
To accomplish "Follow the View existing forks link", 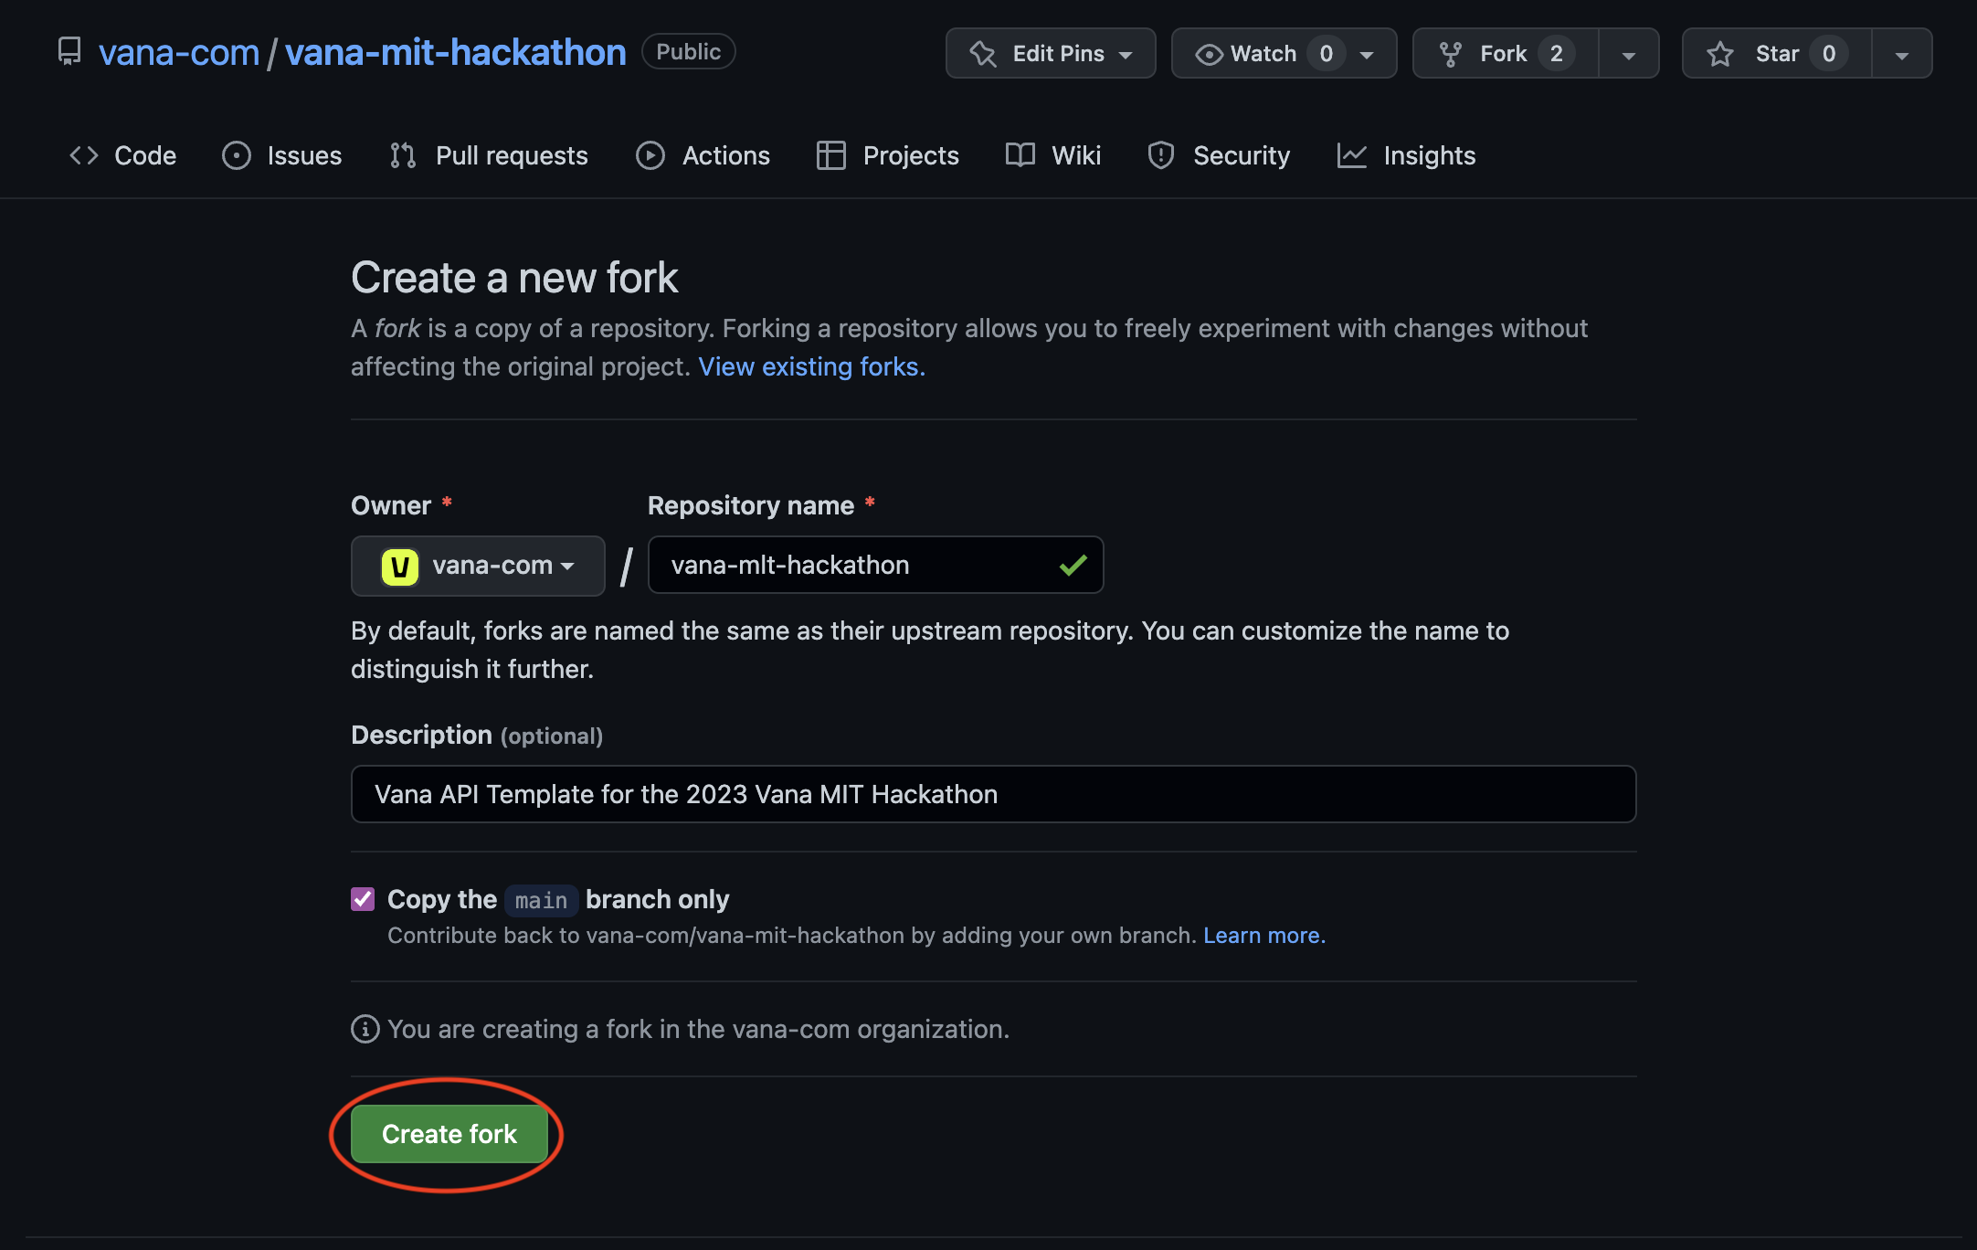I will pos(811,366).
